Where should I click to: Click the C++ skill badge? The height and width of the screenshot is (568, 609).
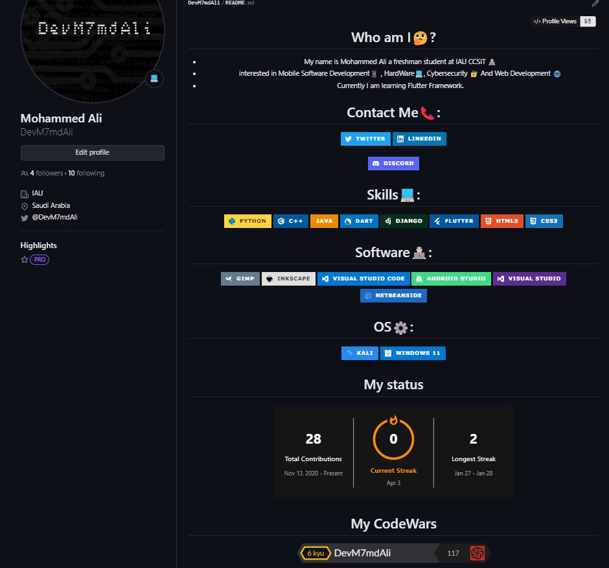[290, 221]
